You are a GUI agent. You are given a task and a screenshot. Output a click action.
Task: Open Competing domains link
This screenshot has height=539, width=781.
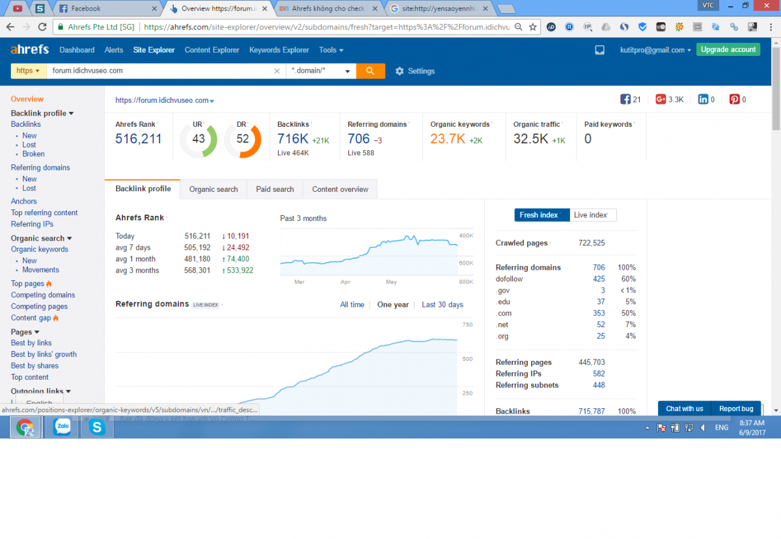tap(43, 295)
